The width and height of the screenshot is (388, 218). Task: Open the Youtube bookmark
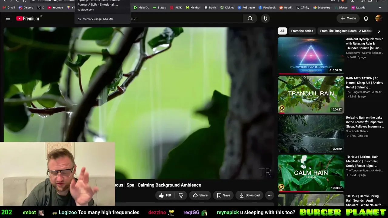pos(55,8)
